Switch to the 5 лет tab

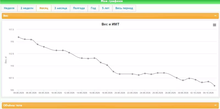106,8
